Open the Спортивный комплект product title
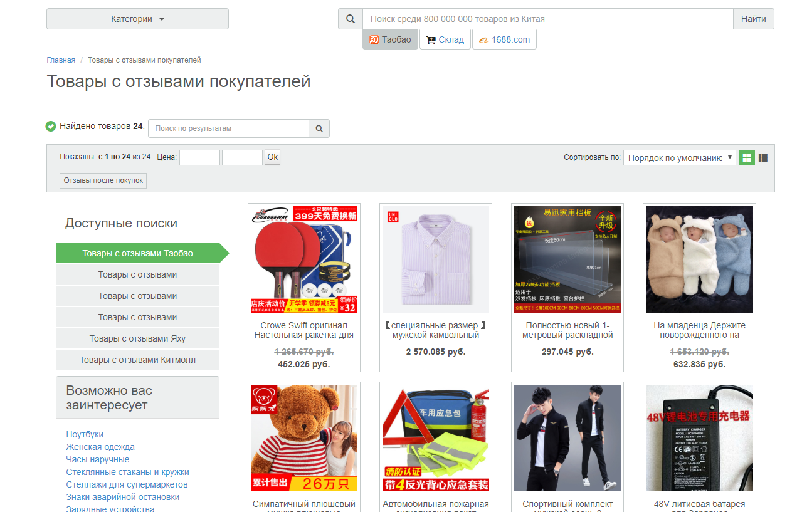The image size is (802, 512). (567, 506)
